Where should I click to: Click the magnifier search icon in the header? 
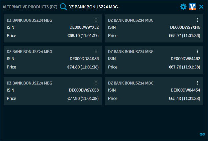pyautogui.click(x=63, y=7)
